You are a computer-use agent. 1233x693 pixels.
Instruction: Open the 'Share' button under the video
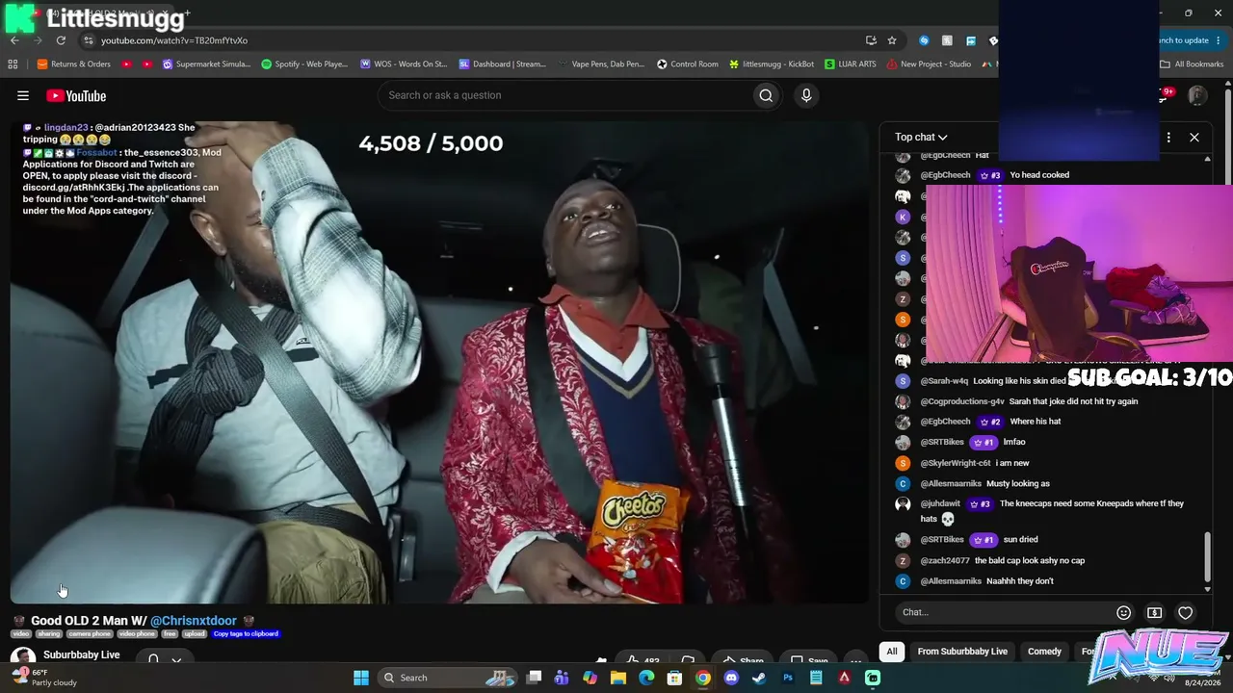[742, 660]
